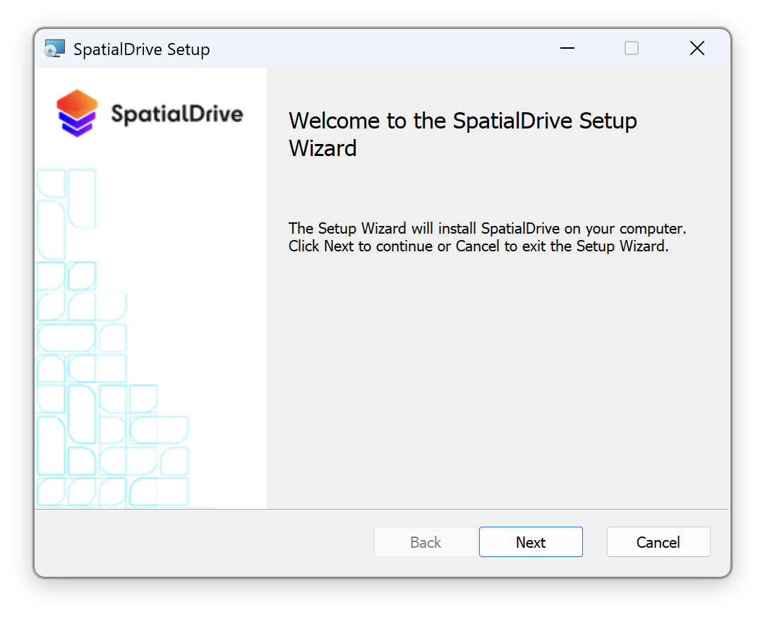Click the installer disc icon in title bar

(x=54, y=49)
